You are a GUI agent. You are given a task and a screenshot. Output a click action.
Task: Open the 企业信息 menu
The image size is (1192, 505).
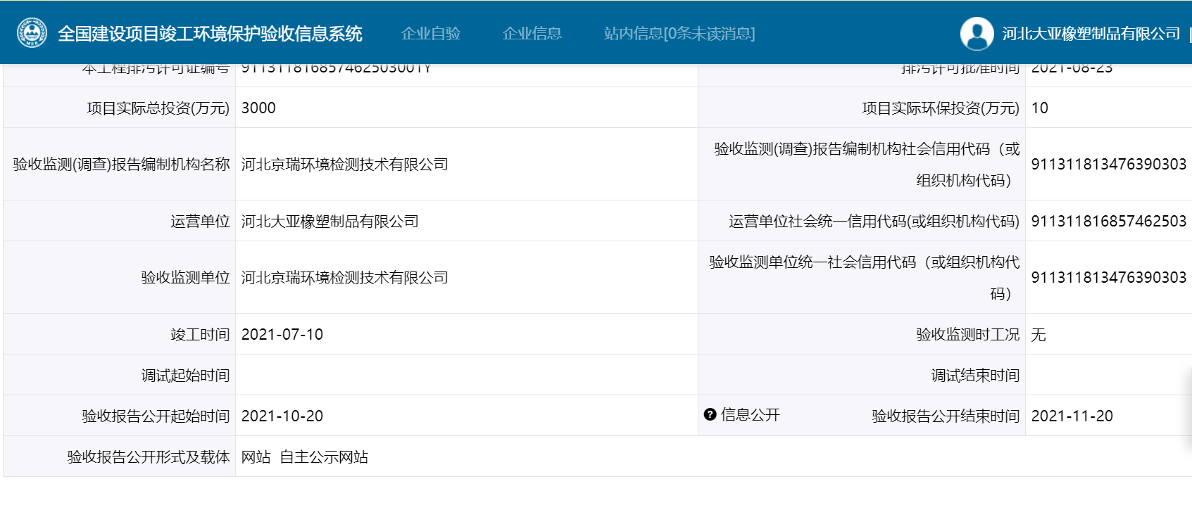click(x=532, y=34)
